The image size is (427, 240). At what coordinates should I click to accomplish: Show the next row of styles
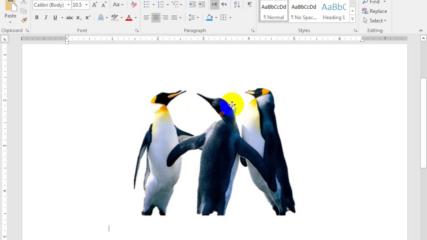pos(353,11)
